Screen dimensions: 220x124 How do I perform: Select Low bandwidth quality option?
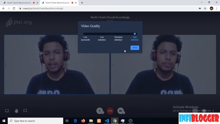[85, 38]
